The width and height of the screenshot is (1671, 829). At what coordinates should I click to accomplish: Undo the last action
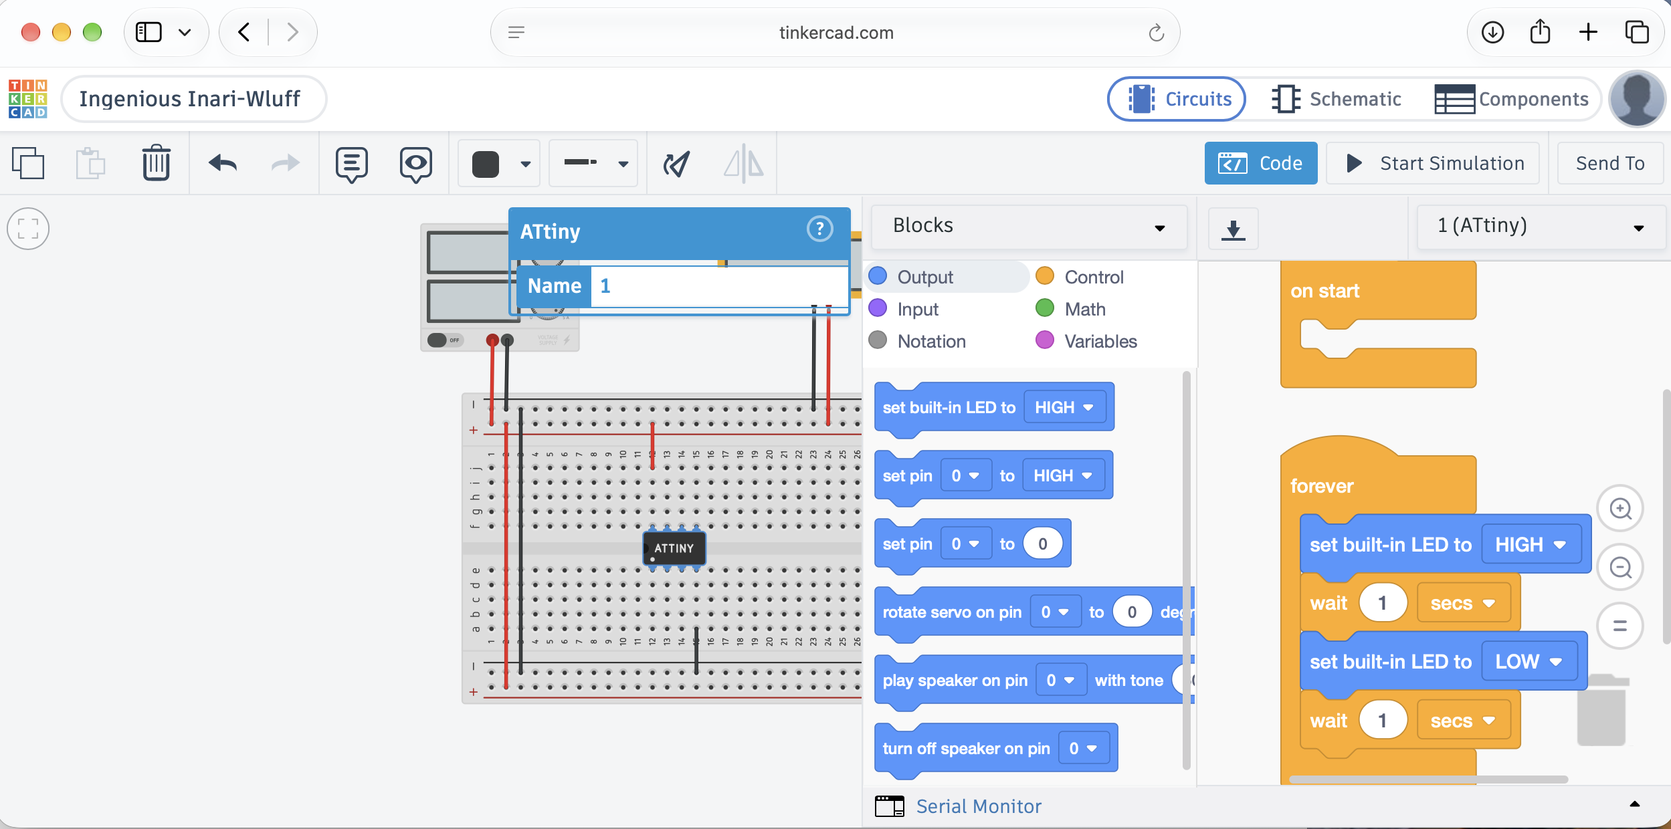pos(223,163)
